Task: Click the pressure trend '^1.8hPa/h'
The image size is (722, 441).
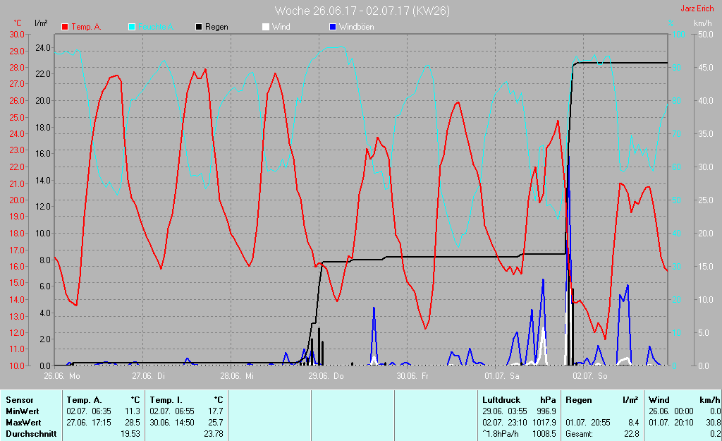Action: pos(500,434)
